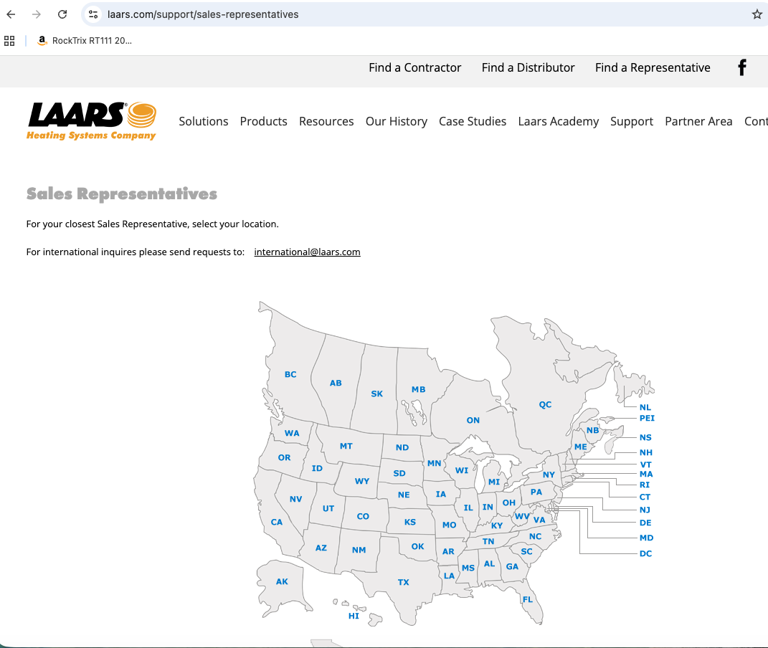This screenshot has height=648, width=768.
Task: Click the NH label beside map
Action: tap(646, 453)
